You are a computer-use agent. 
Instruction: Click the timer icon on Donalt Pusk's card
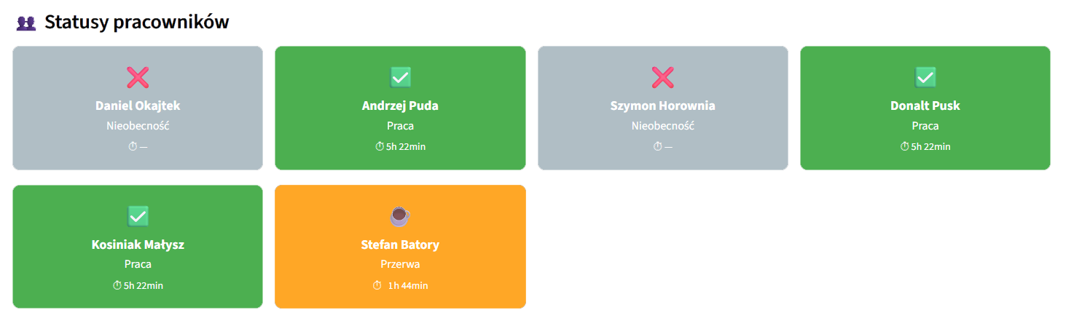tap(905, 147)
